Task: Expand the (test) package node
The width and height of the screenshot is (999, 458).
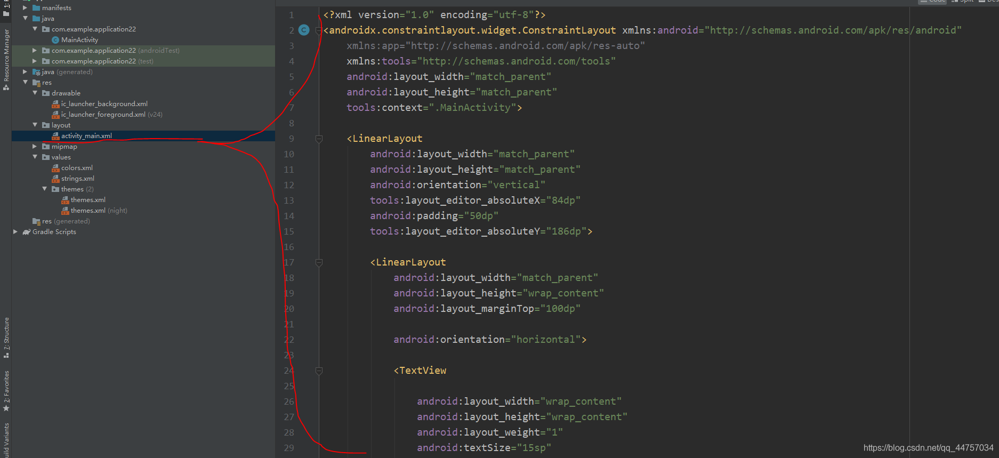Action: pos(35,61)
